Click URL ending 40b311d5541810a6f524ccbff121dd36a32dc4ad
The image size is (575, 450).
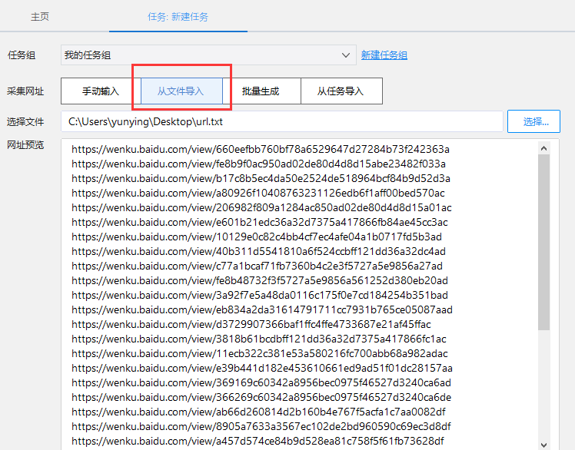(258, 252)
